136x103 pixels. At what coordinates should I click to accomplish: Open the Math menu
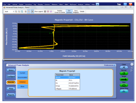[66, 4]
